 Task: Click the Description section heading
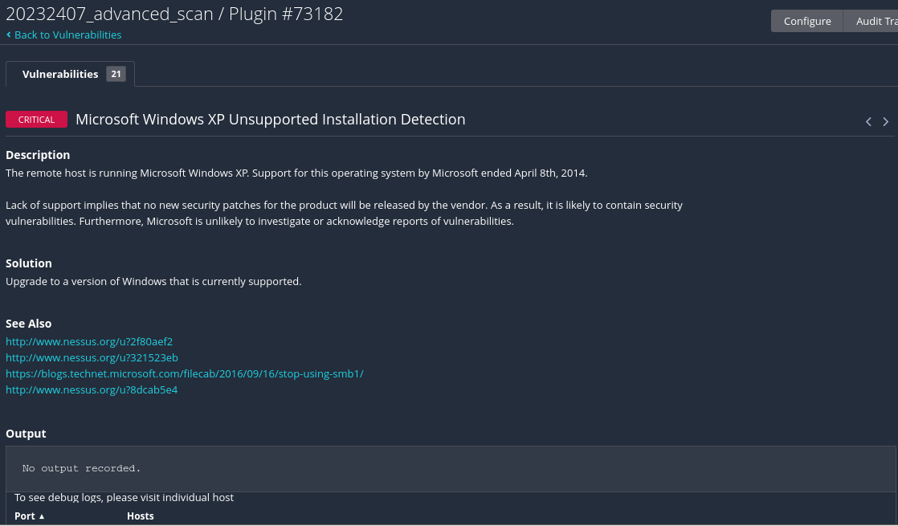point(38,155)
